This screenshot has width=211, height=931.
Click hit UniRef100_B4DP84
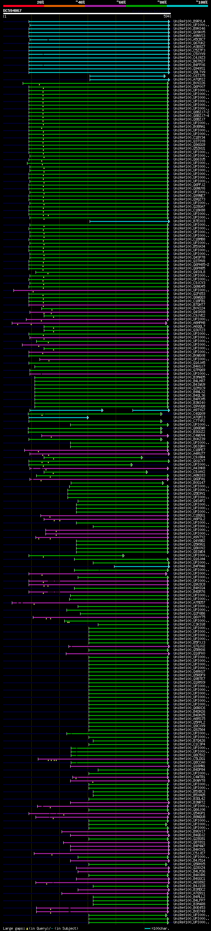tap(189, 770)
